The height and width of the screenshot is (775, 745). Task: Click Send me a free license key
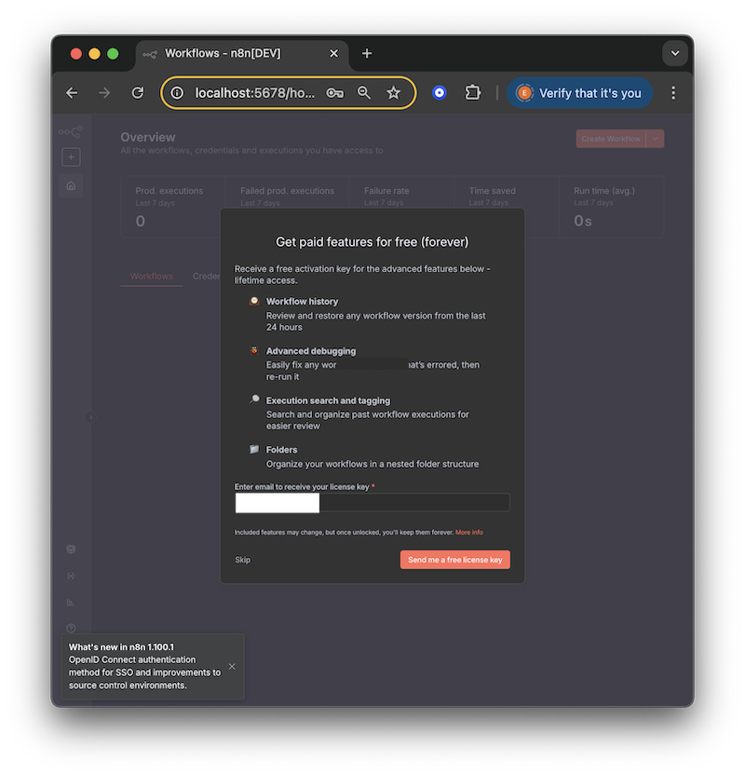(x=455, y=560)
